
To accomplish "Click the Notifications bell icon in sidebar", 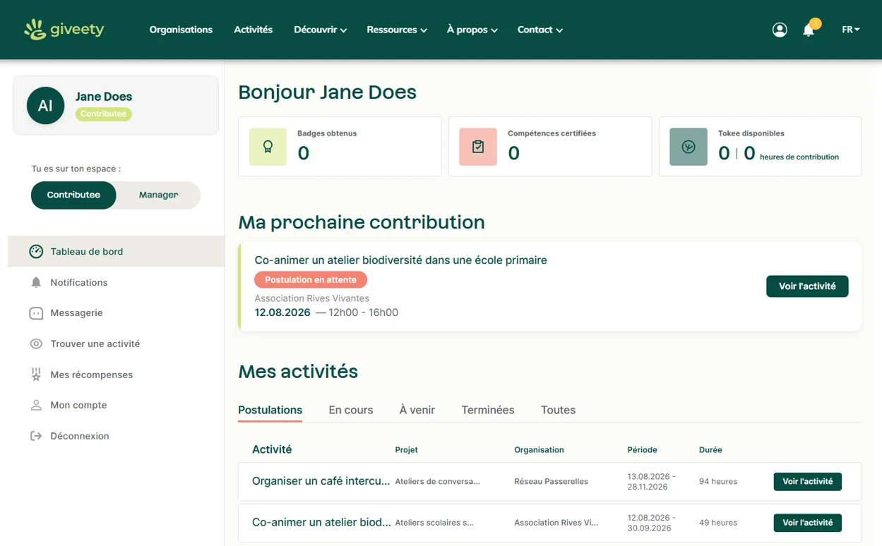I will [36, 282].
